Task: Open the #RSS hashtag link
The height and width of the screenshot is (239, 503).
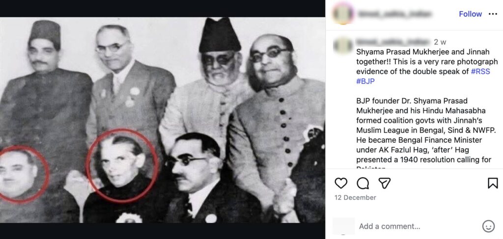Action: [x=480, y=71]
